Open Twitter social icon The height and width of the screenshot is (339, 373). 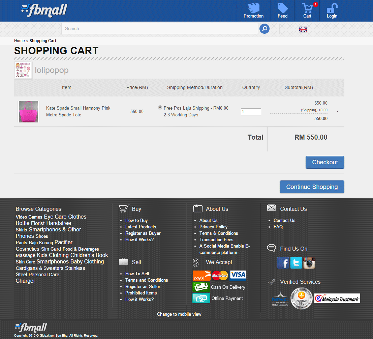296,263
